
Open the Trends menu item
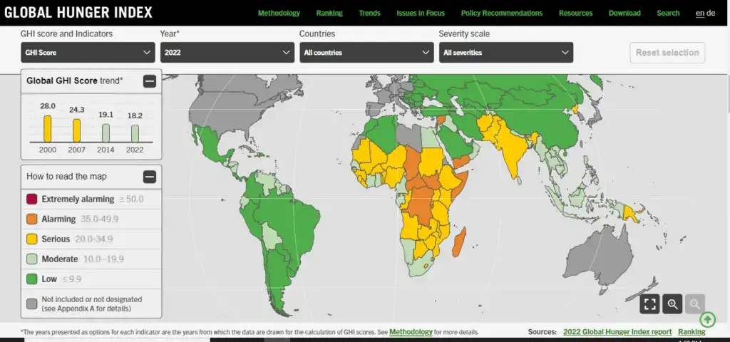369,13
